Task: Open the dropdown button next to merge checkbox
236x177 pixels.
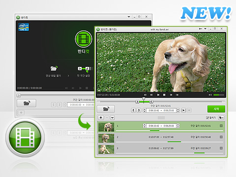Action: (221, 118)
